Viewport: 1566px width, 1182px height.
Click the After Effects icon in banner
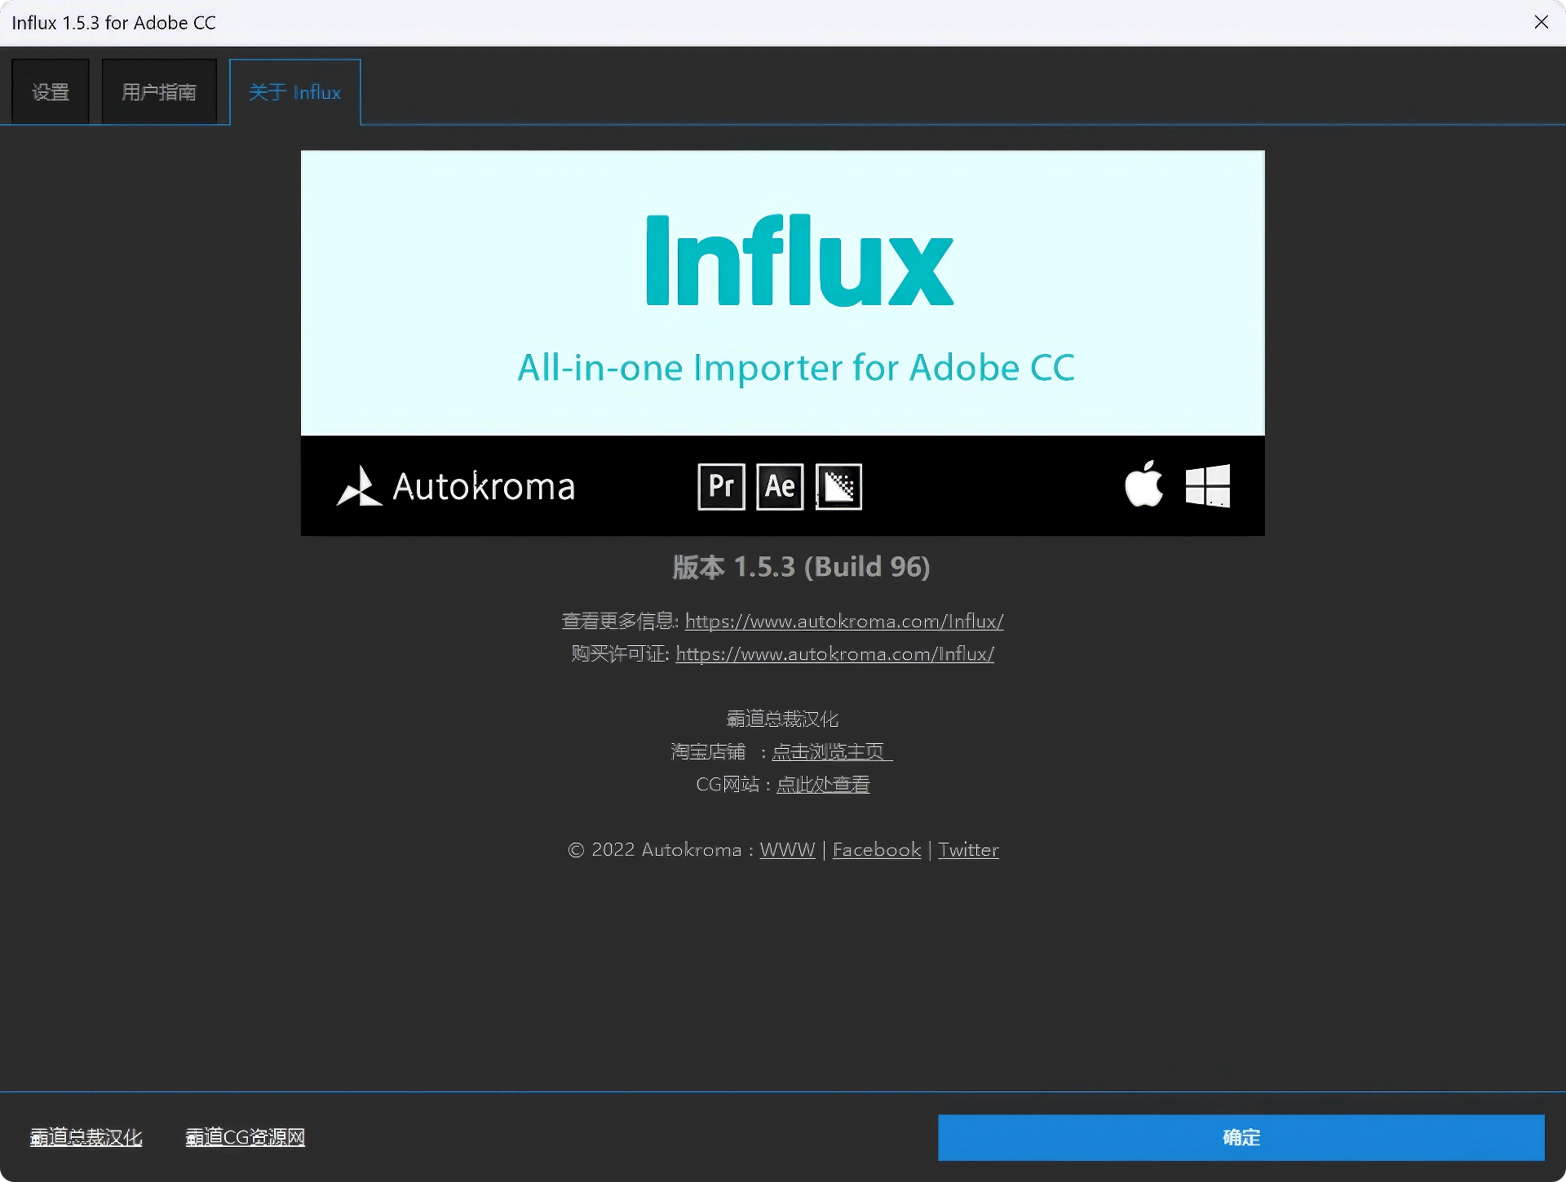pyautogui.click(x=780, y=486)
